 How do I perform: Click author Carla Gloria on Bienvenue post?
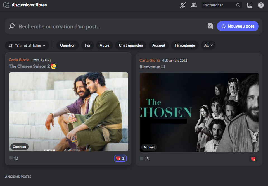[150, 60]
